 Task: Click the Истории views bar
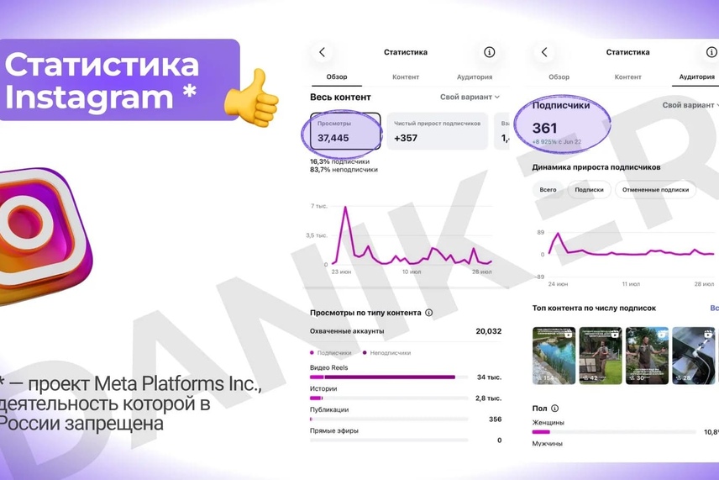click(389, 398)
